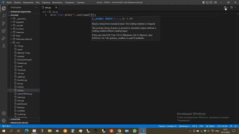Open Locker.py in the explorer
239x134 pixels.
[x=24, y=114]
